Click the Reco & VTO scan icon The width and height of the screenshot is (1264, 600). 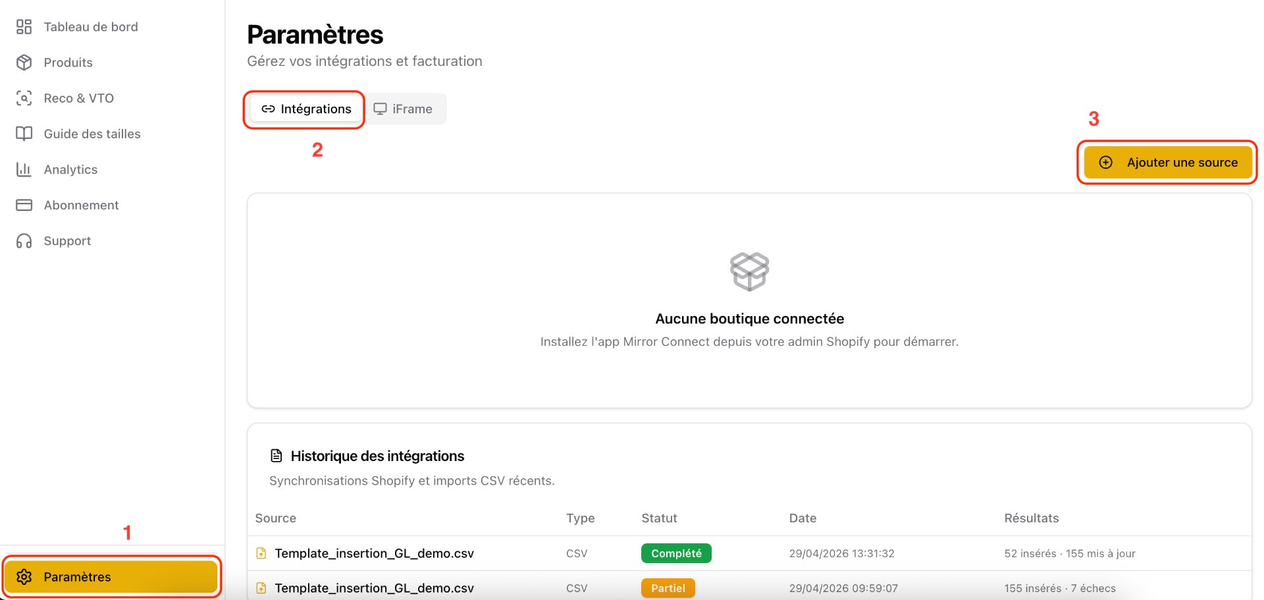24,98
